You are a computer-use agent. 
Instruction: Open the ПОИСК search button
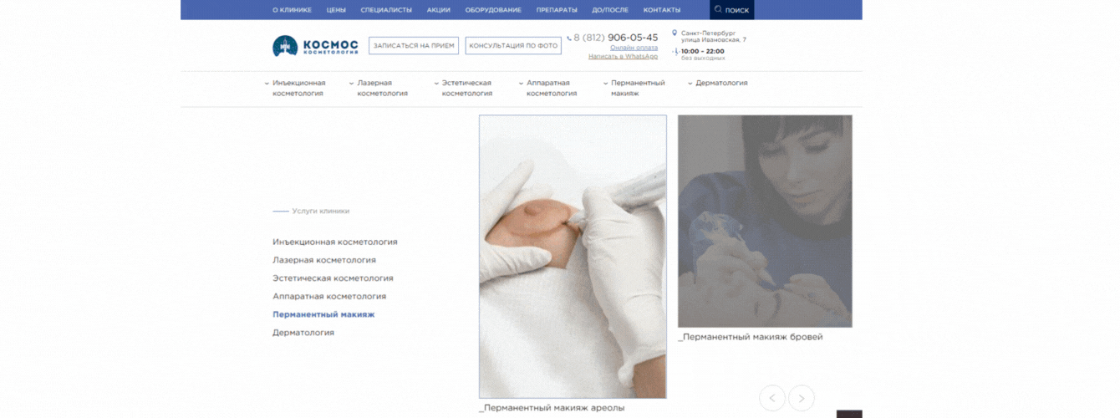[x=731, y=10]
